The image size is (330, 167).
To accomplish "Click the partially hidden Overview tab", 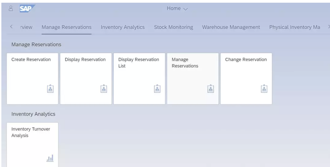I will pos(27,27).
